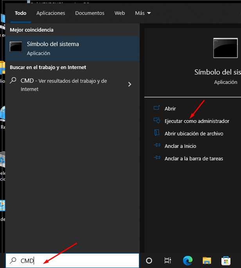
Task: Choose Anclar a Inicio
Action: tap(180, 146)
